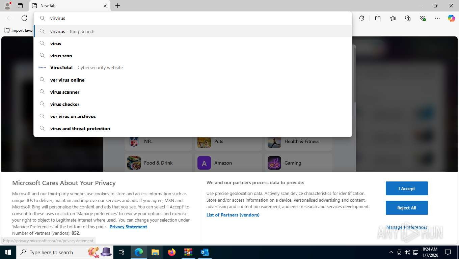Select the 'virus scanner' suggestion
The image size is (459, 259).
[x=193, y=92]
